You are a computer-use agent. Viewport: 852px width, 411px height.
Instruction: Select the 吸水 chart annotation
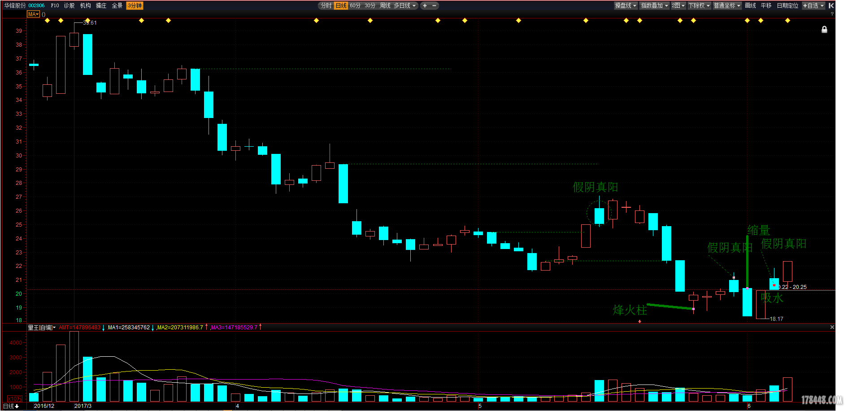point(772,298)
